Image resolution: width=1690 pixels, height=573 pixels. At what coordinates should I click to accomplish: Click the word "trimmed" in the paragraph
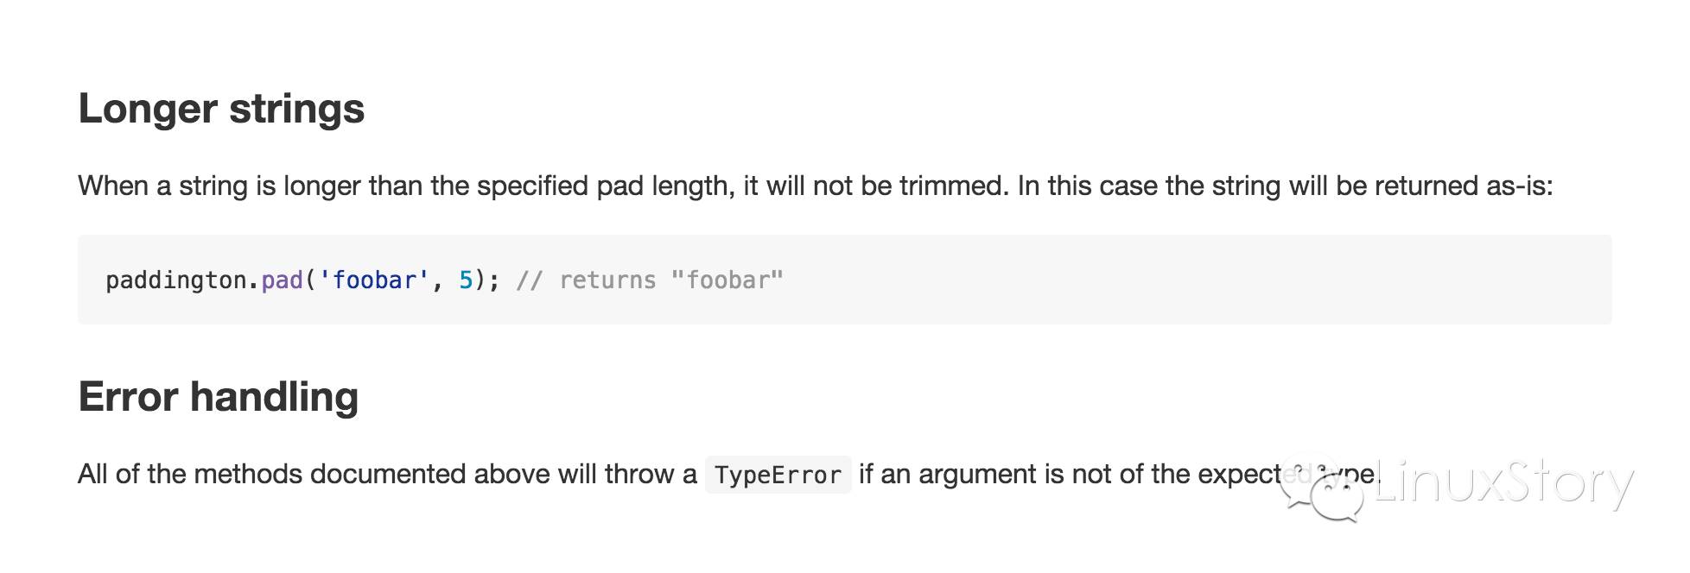(953, 186)
